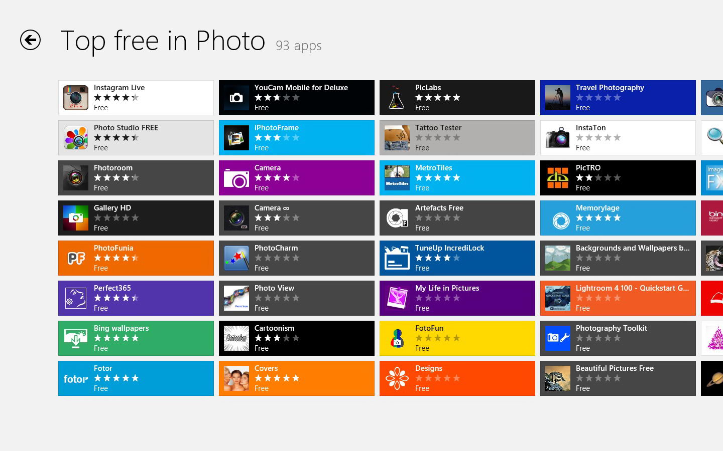This screenshot has height=451, width=723.
Task: Click the My Life in Pictures icon
Action: point(397,298)
